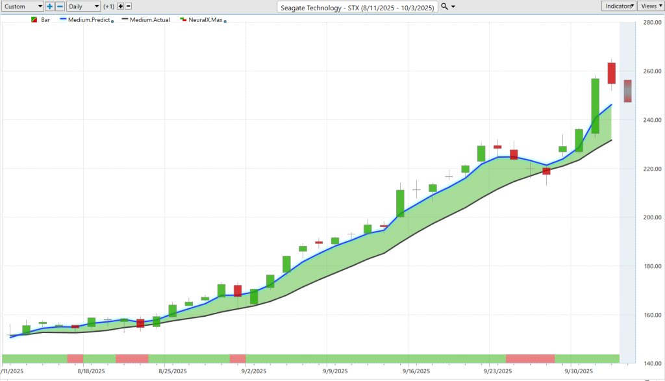Click the NeuralX.Max legend icon
The height and width of the screenshot is (381, 665).
(x=184, y=20)
